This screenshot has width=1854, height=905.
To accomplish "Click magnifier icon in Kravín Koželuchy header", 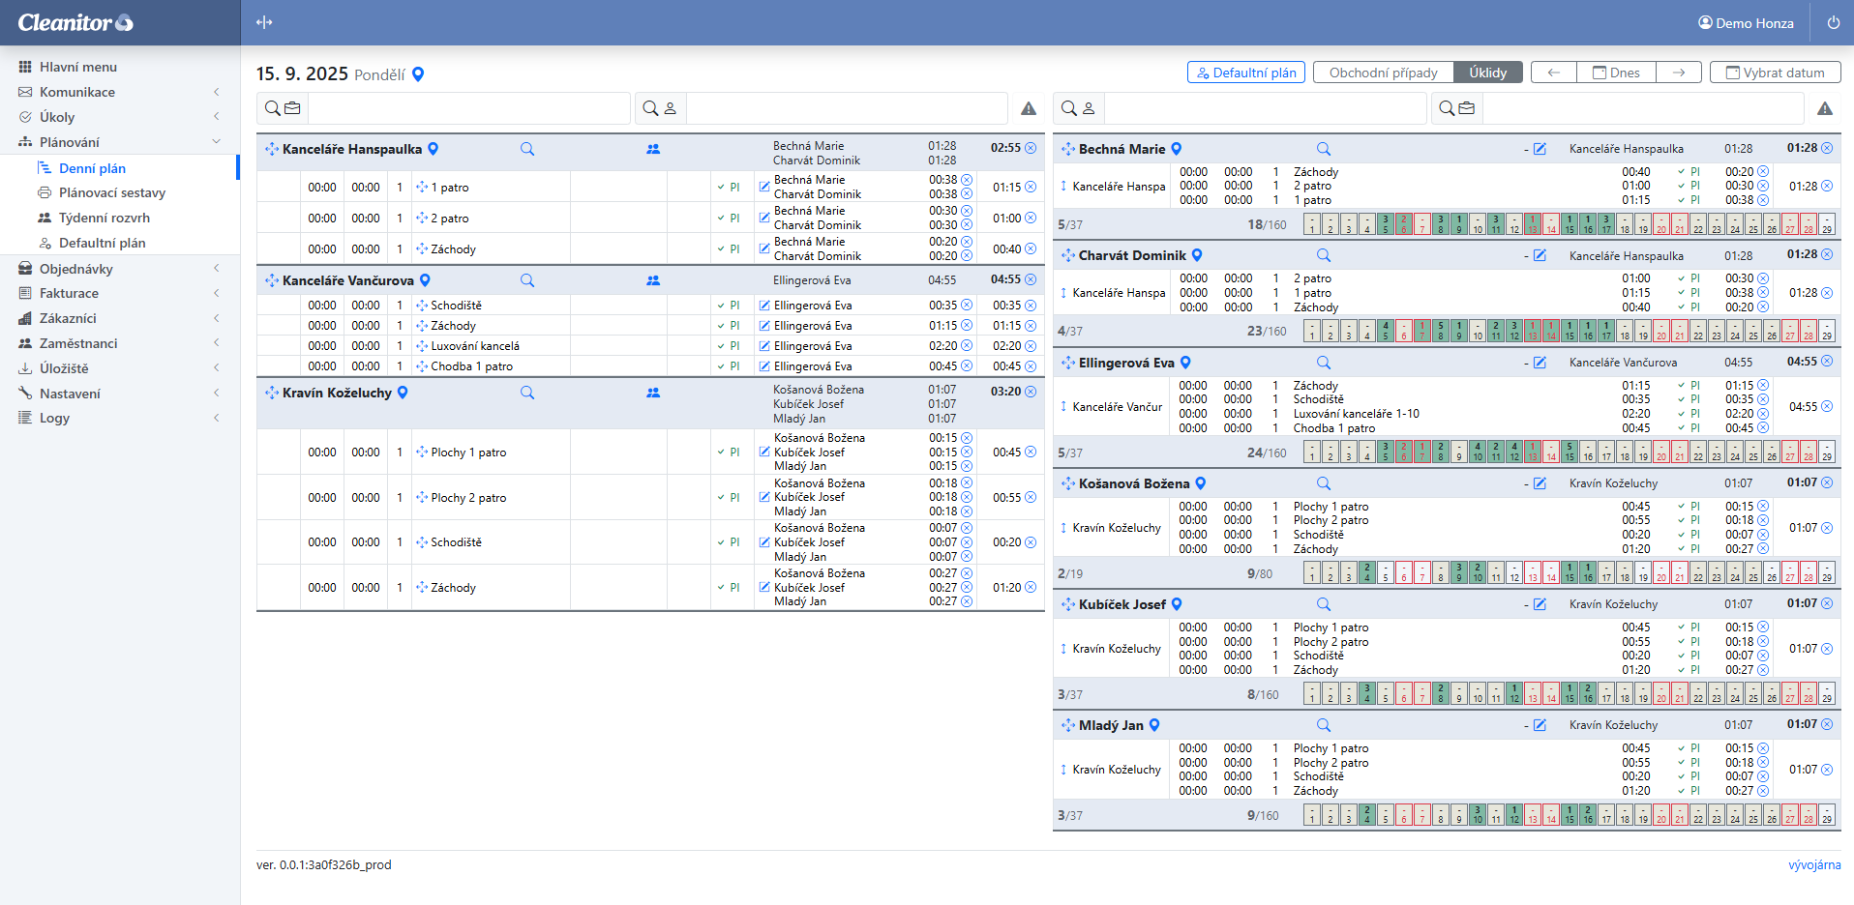I will click(x=527, y=393).
